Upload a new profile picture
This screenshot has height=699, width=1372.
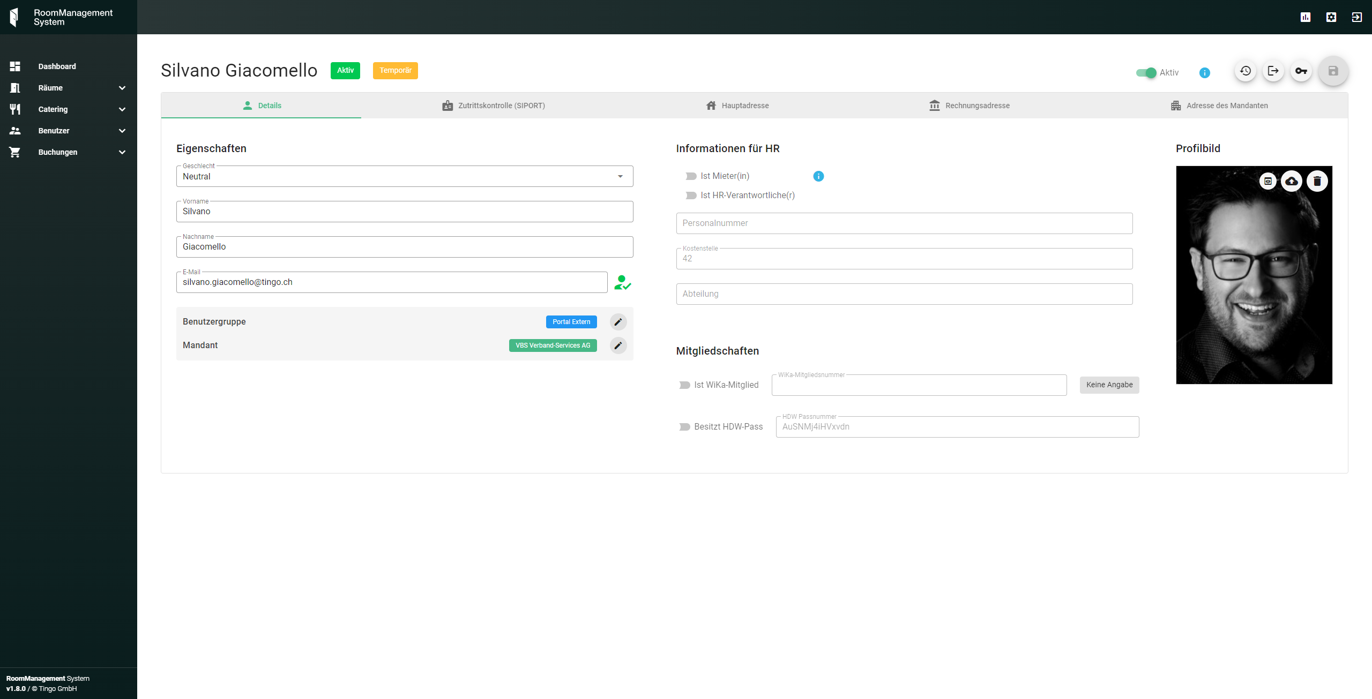tap(1292, 181)
